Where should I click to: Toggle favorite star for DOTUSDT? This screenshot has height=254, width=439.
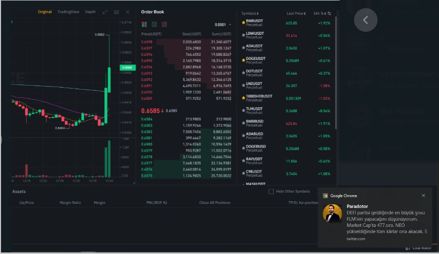(244, 73)
